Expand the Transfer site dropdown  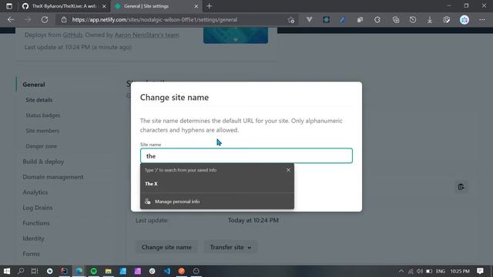click(x=230, y=247)
